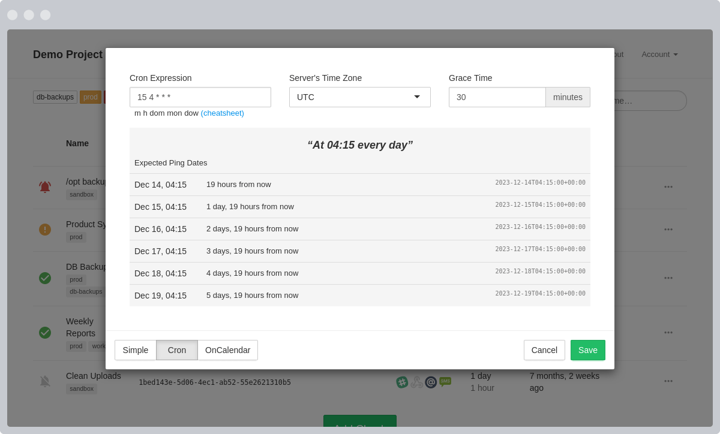Switch to the Simple tab
Viewport: 720px width, 434px height.
135,350
